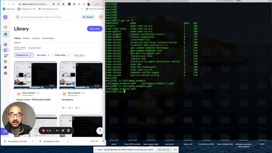Click the workspace avatar M in sidebar
The image size is (272, 153).
tap(6, 27)
